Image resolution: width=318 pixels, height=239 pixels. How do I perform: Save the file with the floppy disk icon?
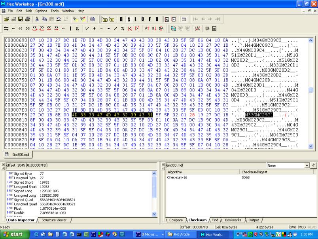(20, 19)
